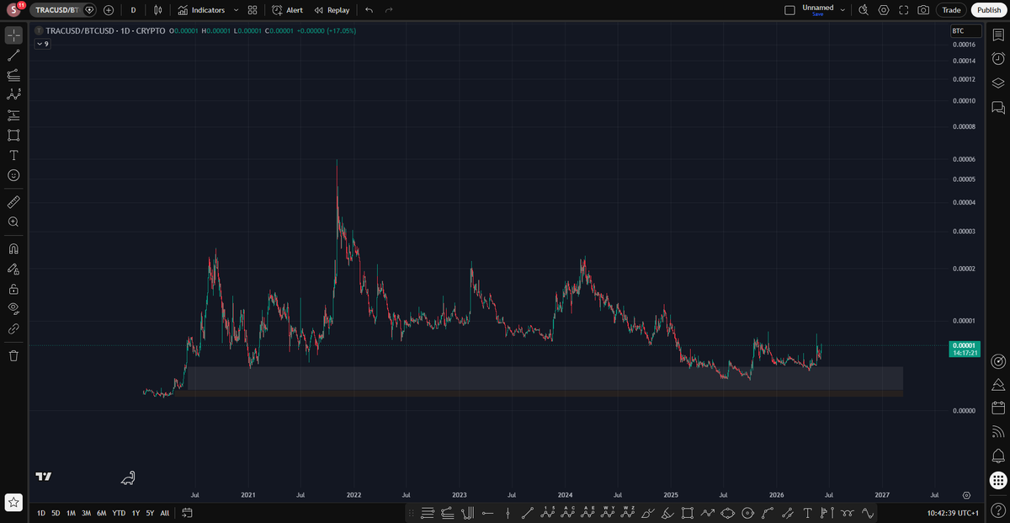Screen dimensions: 1010x523
Task: Toggle lock all drawings
Action: (x=13, y=289)
